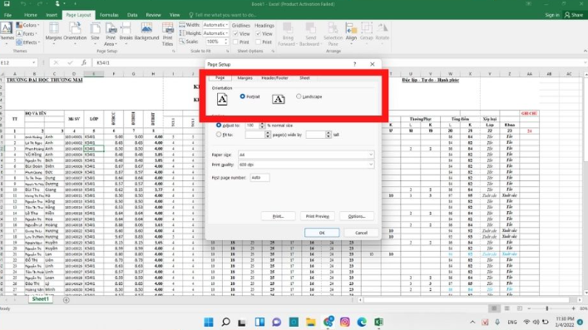Viewport: 588px width, 330px height.
Task: Select the Landscape orientation radio button
Action: [299, 96]
